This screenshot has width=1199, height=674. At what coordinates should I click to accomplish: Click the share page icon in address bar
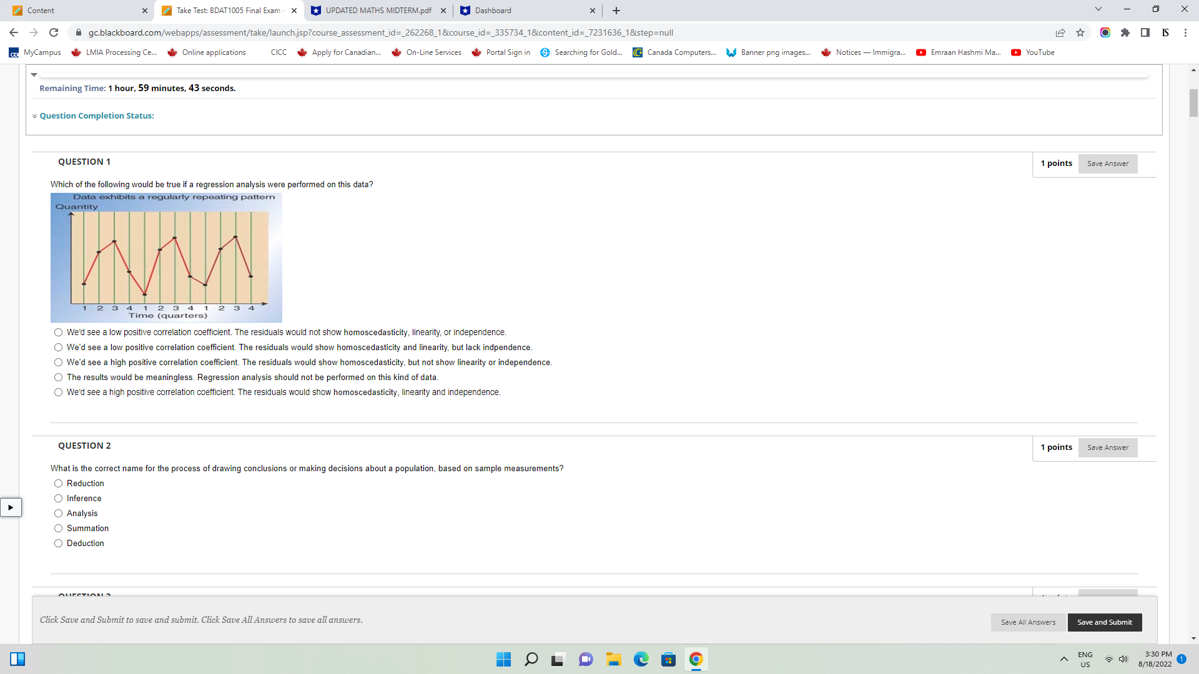[1060, 32]
